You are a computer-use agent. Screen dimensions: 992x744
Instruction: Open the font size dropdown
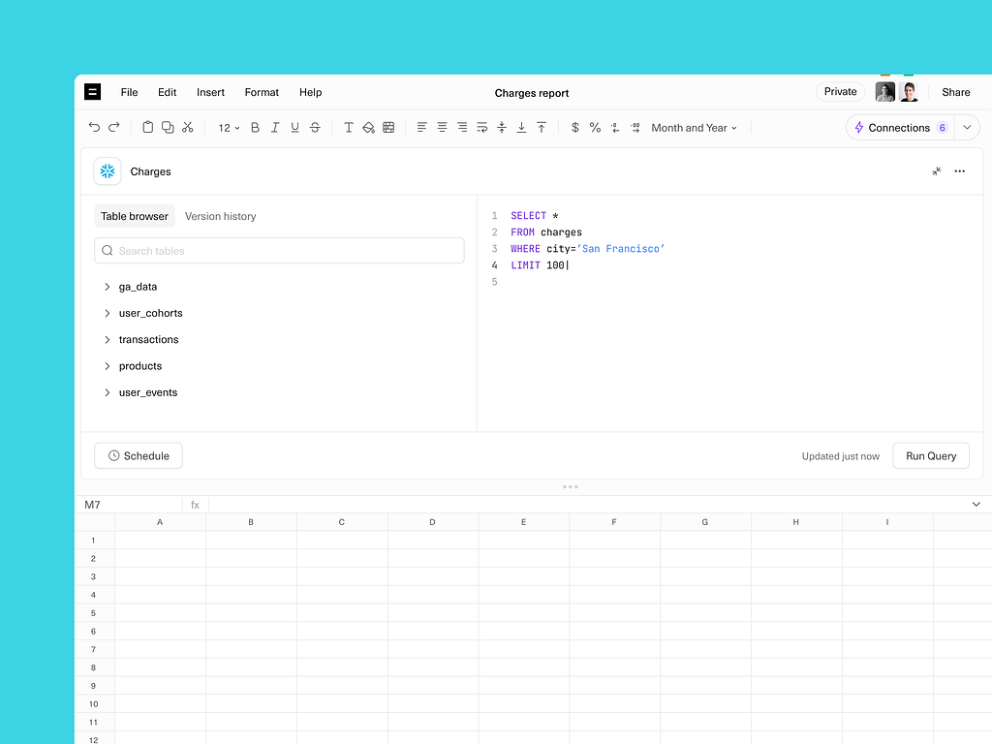tap(227, 127)
